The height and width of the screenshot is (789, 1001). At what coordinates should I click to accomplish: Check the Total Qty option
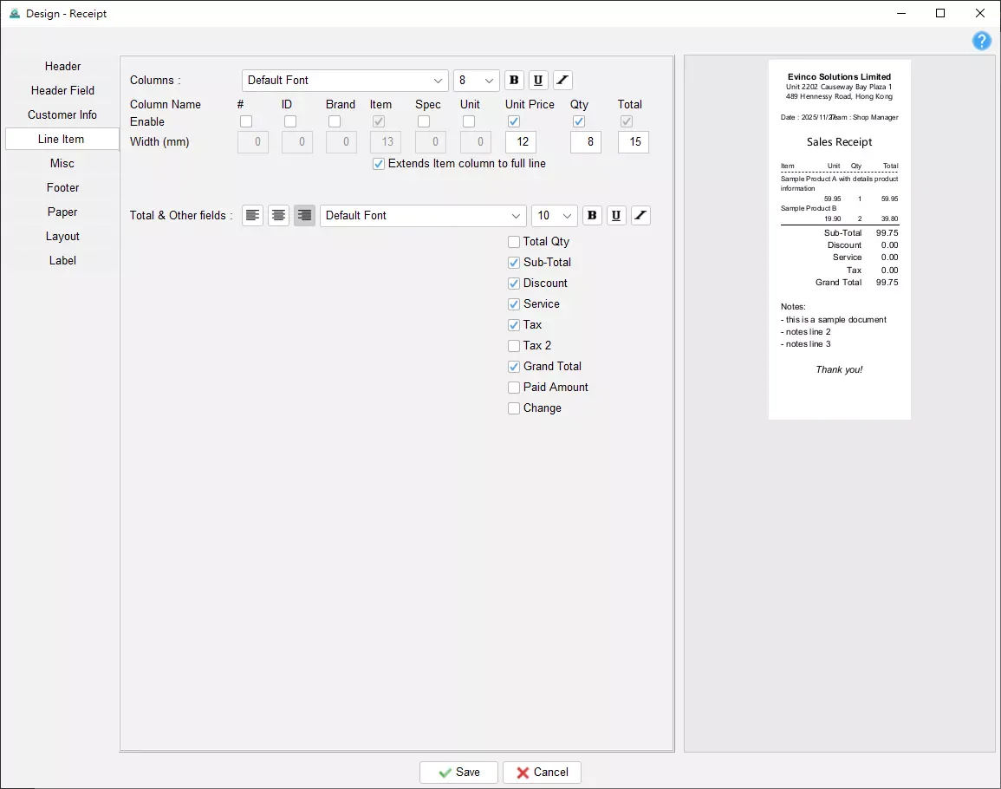[514, 242]
